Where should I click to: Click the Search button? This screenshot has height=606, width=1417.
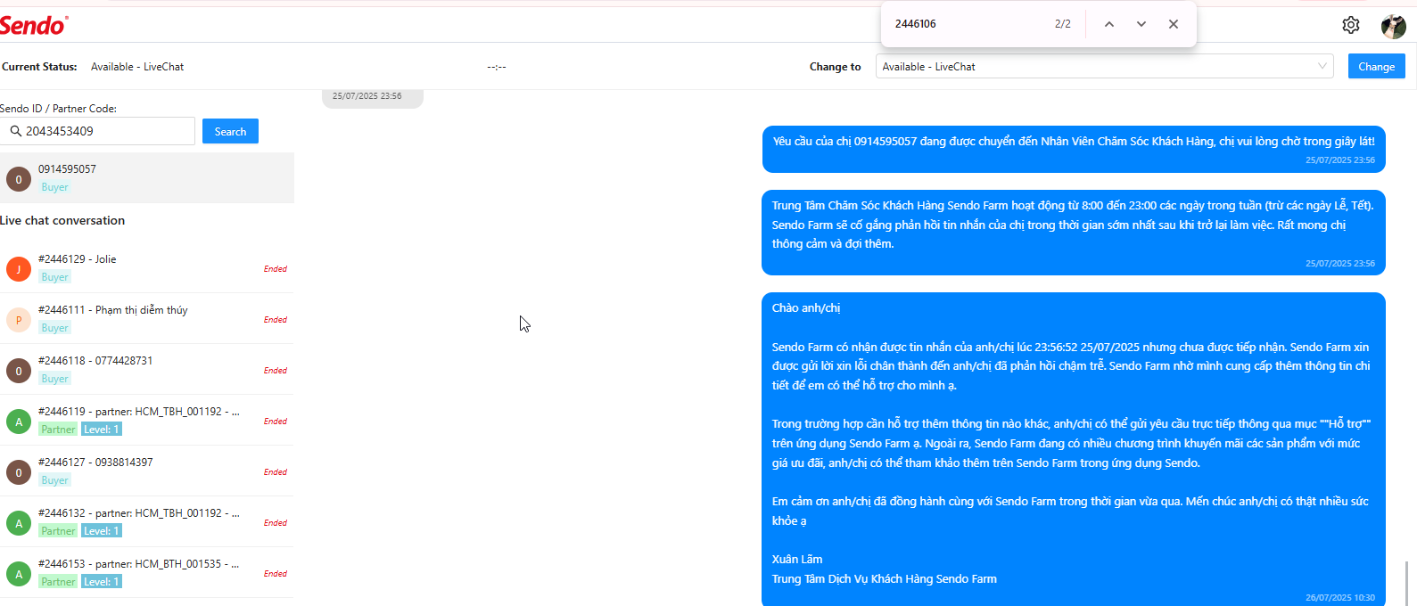click(230, 131)
